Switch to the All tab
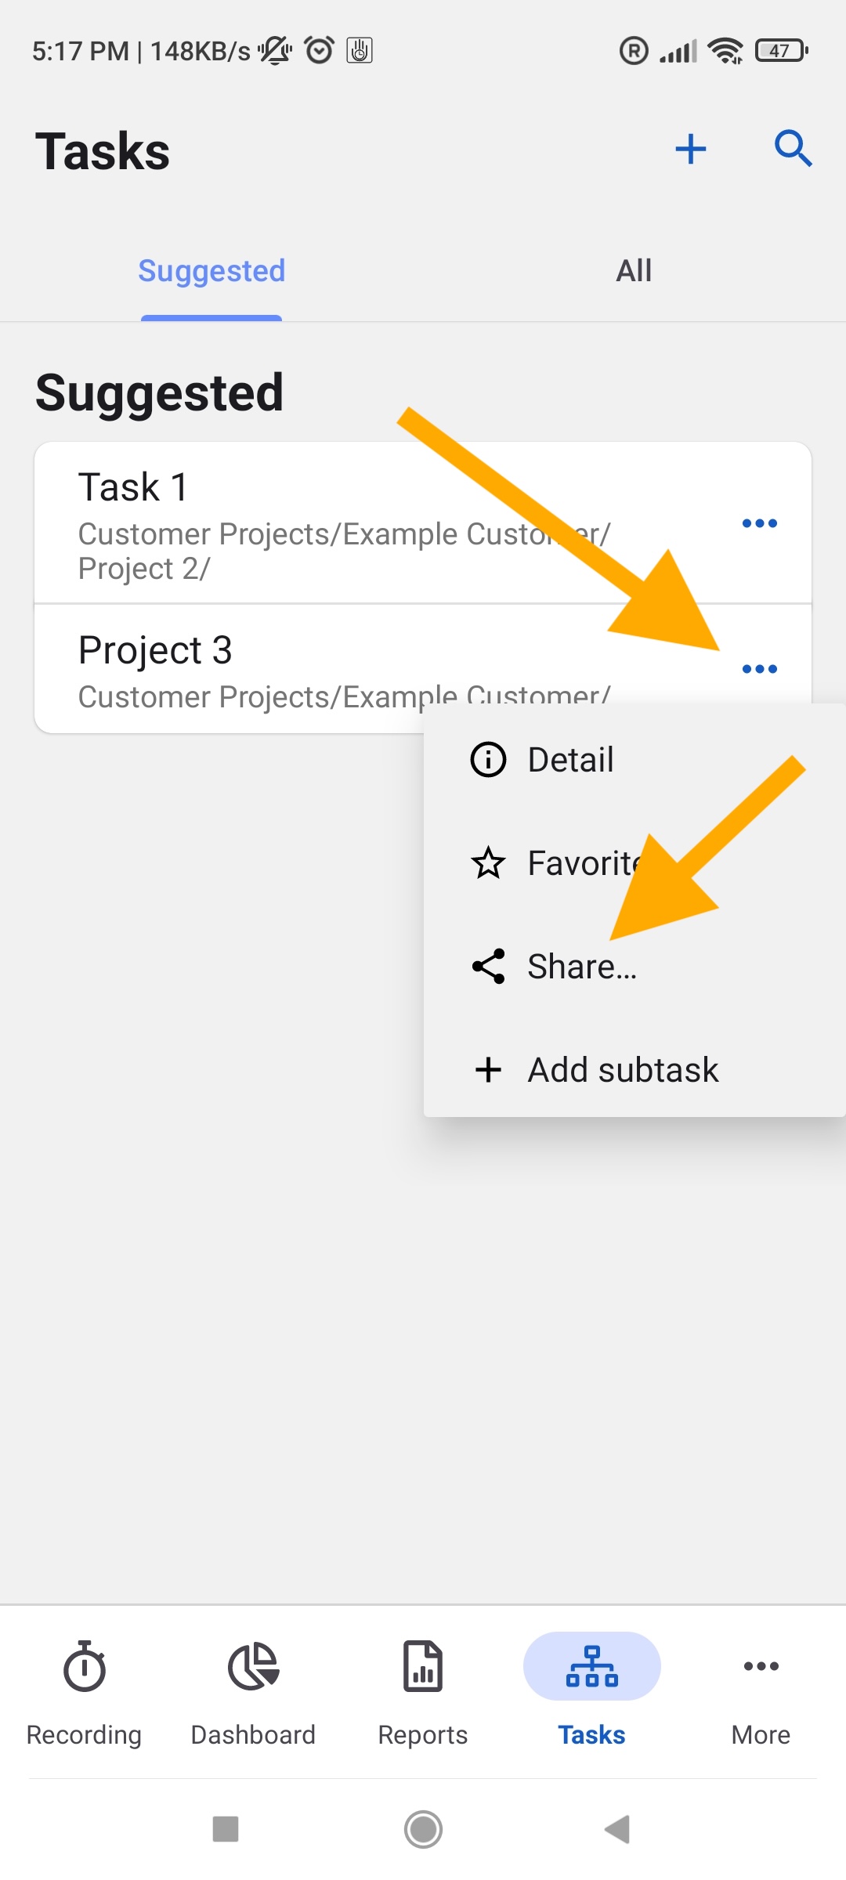This screenshot has height=1880, width=846. (x=634, y=271)
